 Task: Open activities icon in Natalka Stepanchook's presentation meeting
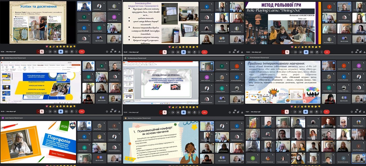(119, 111)
